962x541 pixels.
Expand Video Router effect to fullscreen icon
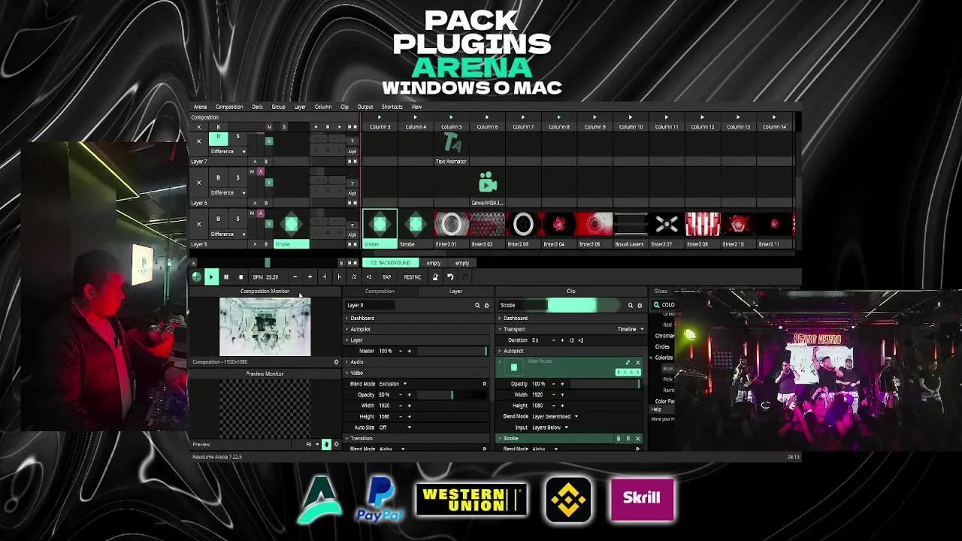point(628,362)
